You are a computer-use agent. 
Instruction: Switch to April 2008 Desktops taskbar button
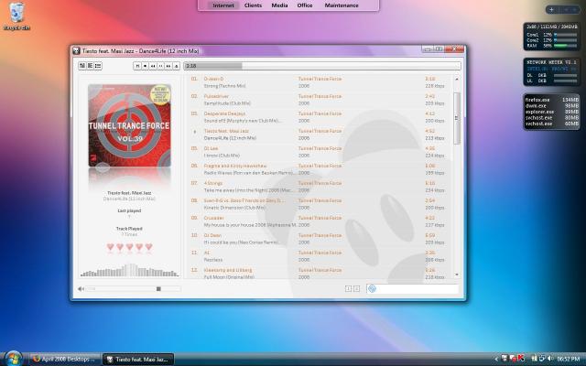[x=65, y=360]
